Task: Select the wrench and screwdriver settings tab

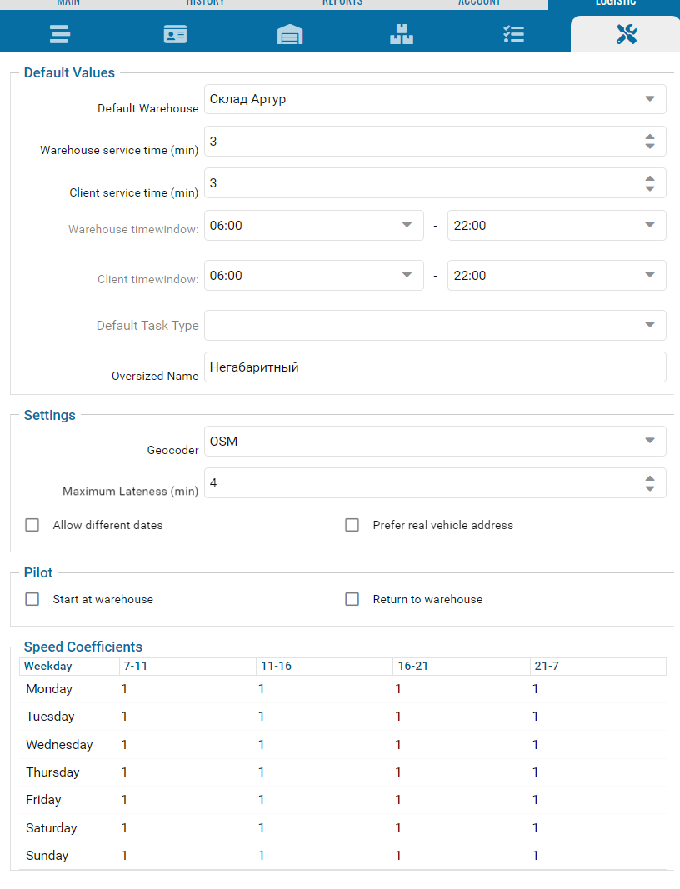Action: [x=626, y=34]
